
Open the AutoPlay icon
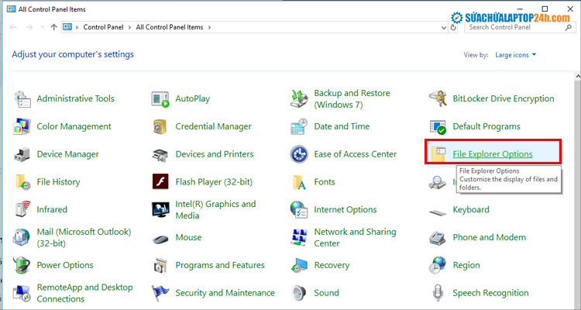(x=160, y=98)
